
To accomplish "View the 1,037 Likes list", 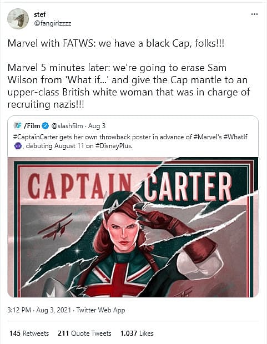I will coord(137,333).
